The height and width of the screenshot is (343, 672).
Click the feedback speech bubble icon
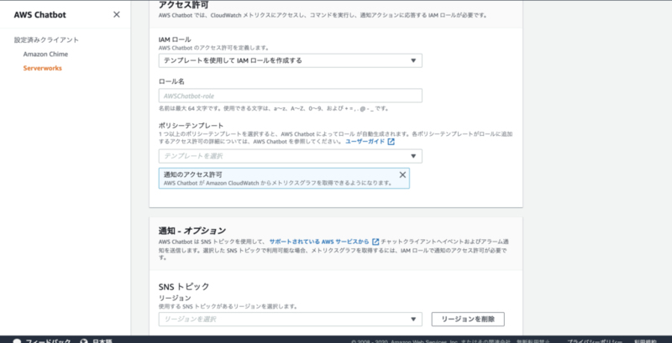(x=17, y=340)
